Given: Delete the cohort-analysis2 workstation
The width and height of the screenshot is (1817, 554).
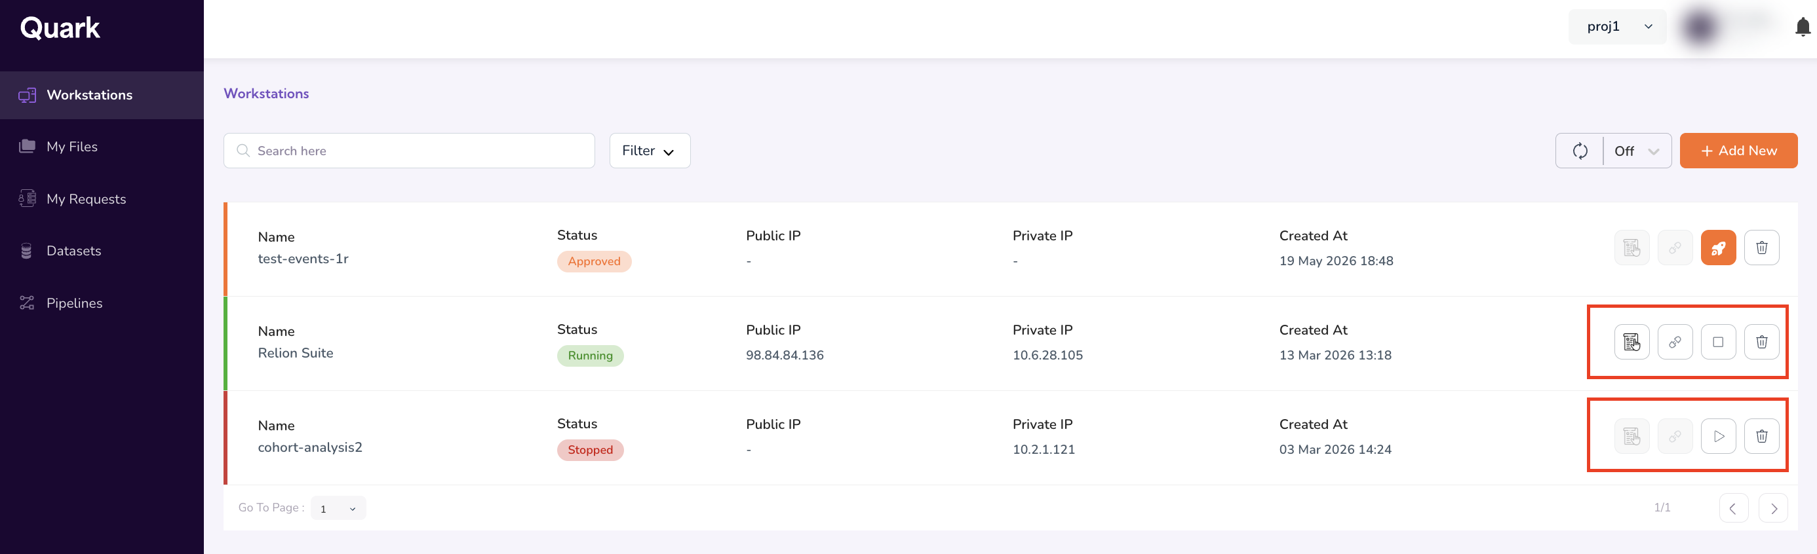Looking at the screenshot, I should click(1761, 436).
